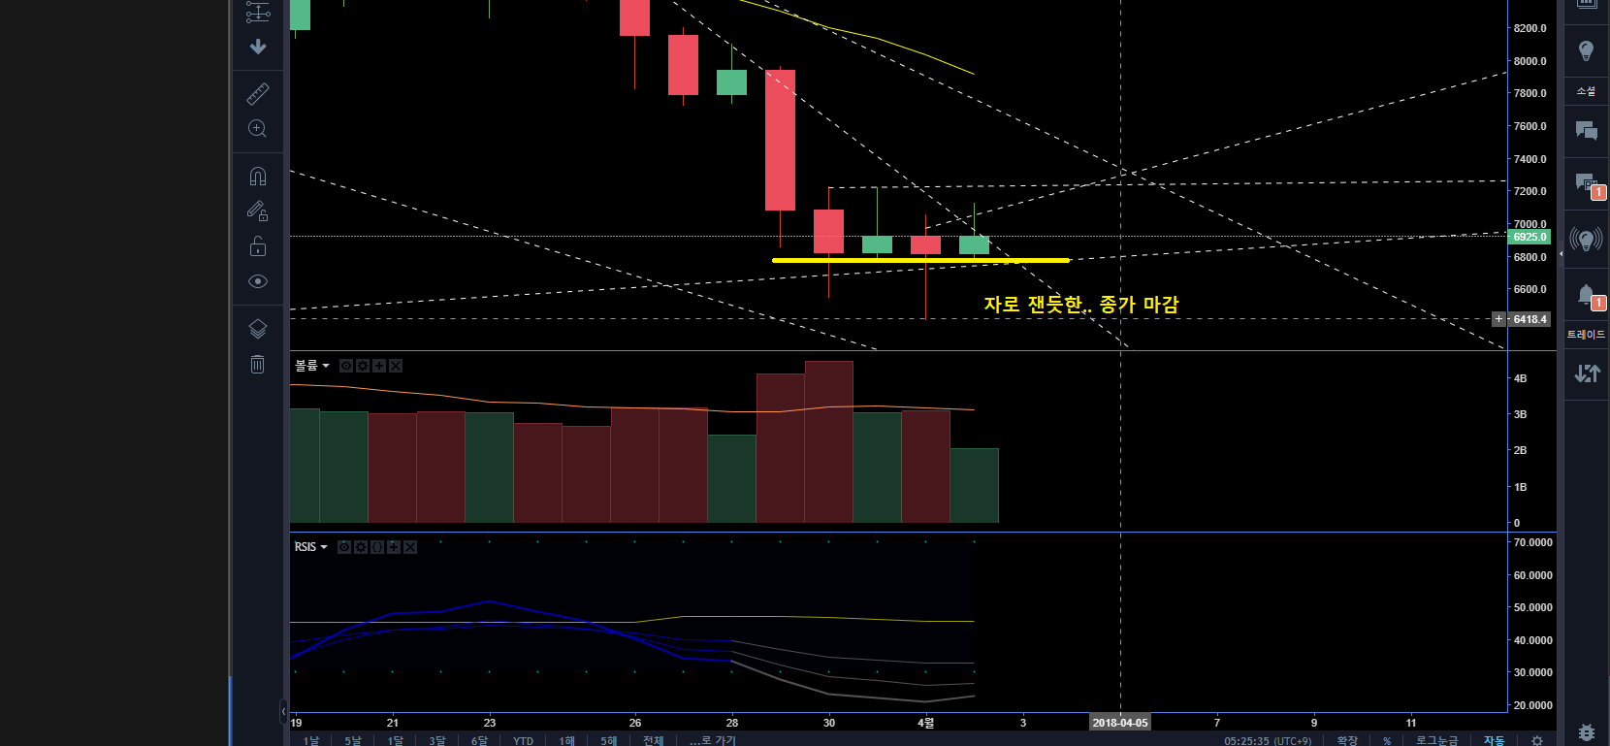Click the plus button beside 6418.4 price
Screen dimensions: 1610x746
click(1498, 319)
